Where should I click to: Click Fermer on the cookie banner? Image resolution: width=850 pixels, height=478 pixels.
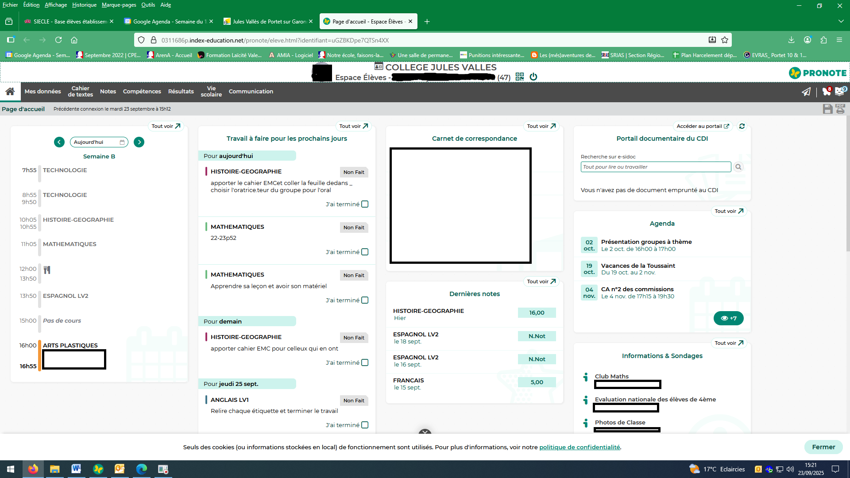click(823, 447)
